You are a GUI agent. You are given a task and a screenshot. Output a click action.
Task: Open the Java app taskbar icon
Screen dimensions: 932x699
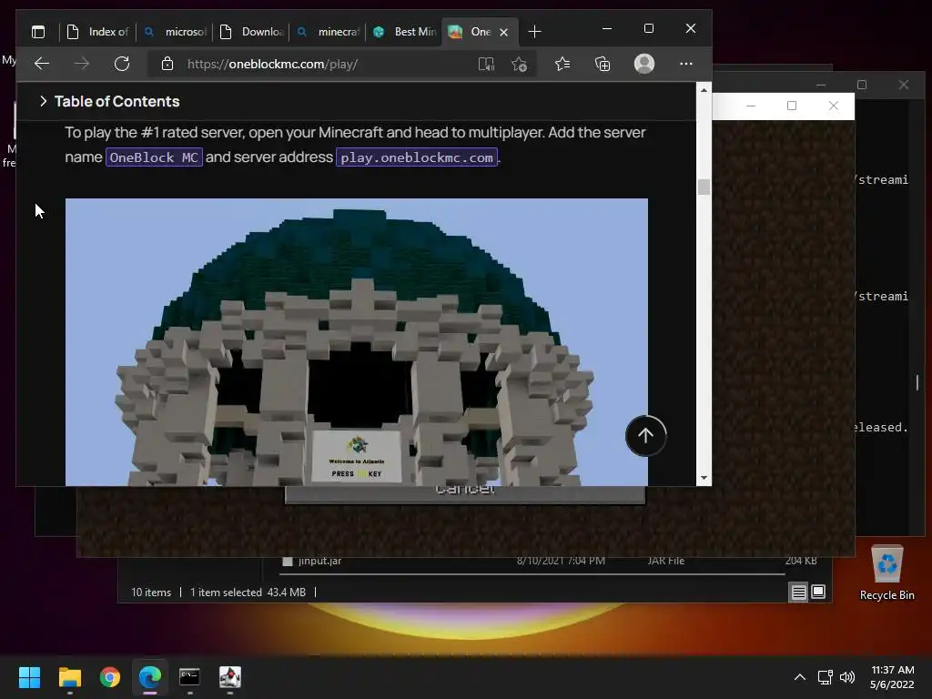(230, 677)
